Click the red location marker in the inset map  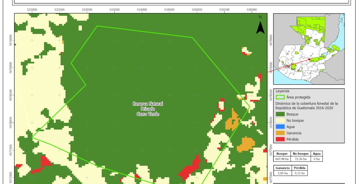click(309, 59)
